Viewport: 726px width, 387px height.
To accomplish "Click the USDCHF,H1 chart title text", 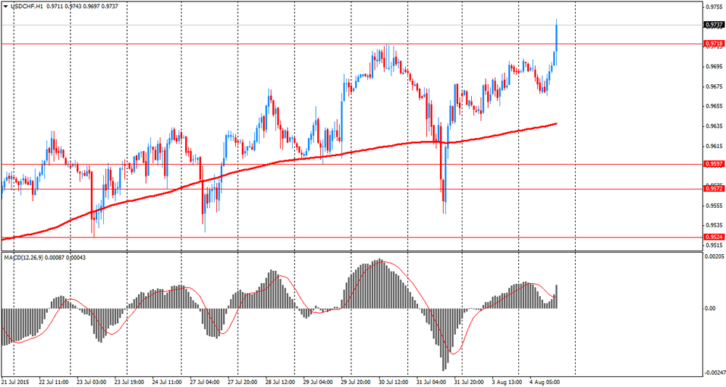I will tap(26, 7).
